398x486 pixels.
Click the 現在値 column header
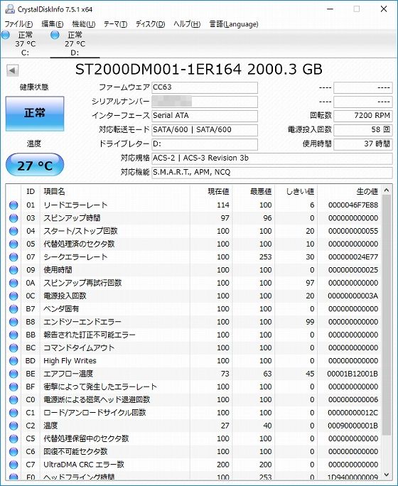[x=211, y=192]
